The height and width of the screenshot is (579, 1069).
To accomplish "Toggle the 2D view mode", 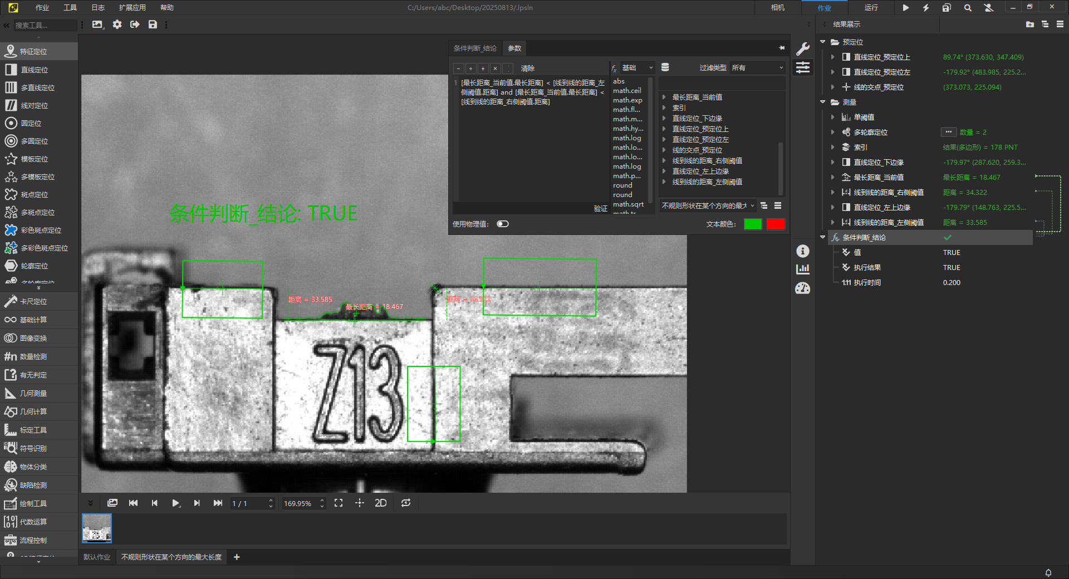I will coord(380,503).
